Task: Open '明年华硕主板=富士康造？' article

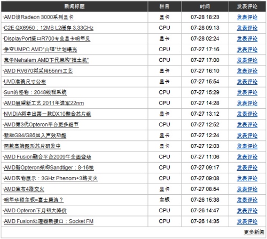Action: 34,200
